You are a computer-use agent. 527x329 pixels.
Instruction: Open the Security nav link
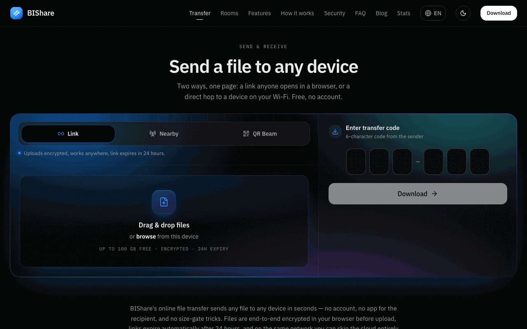[x=334, y=13]
